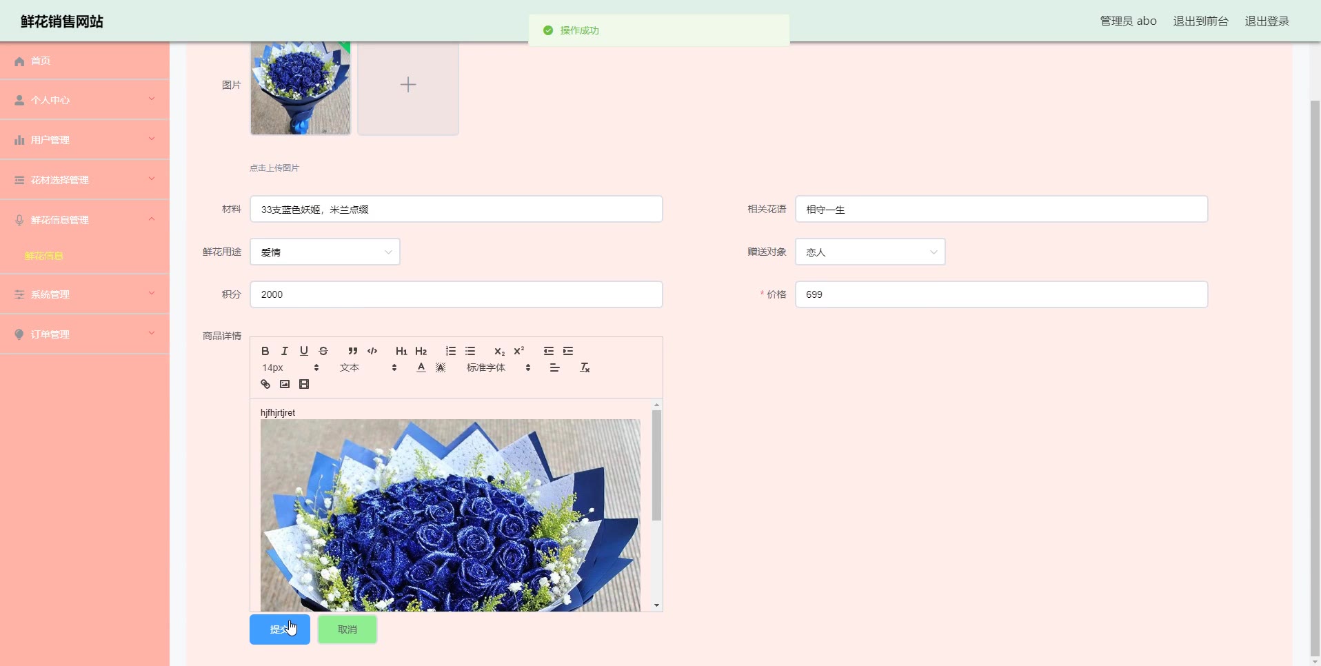Open the text color picker

[421, 367]
